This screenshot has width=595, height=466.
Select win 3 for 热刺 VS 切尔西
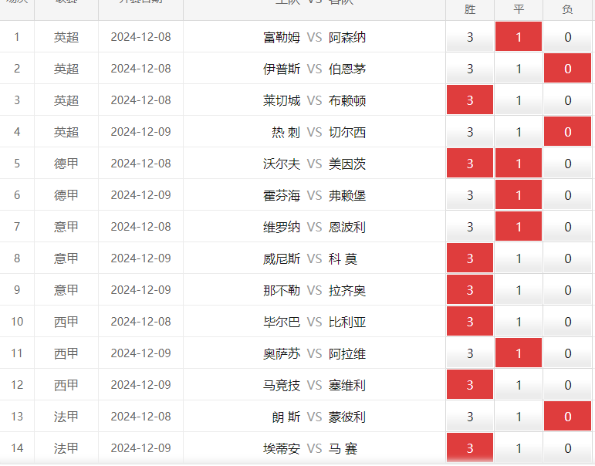coord(470,131)
